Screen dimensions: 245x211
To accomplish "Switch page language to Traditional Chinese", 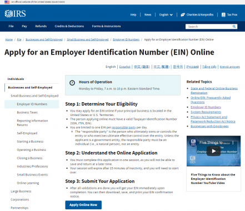I will pos(161,67).
